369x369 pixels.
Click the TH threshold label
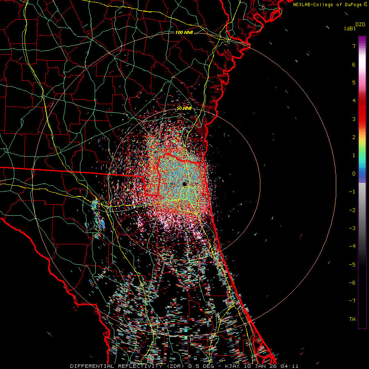point(352,319)
